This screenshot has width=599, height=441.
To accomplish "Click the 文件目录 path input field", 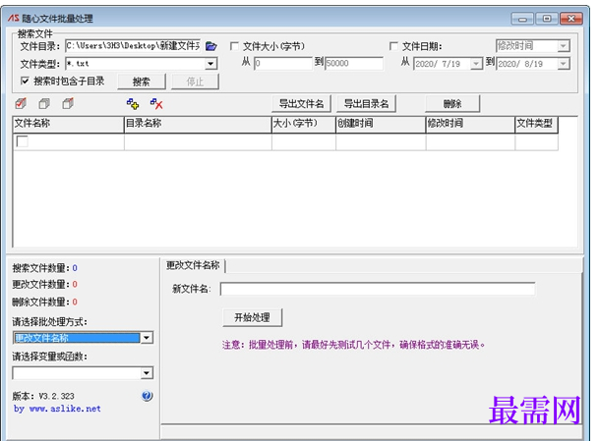I will click(x=133, y=46).
